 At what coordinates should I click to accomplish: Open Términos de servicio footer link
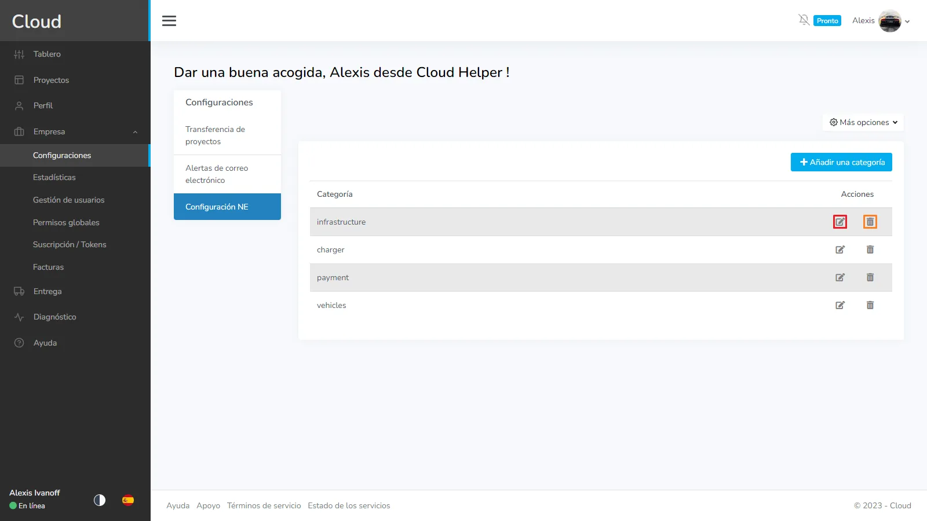tap(264, 505)
